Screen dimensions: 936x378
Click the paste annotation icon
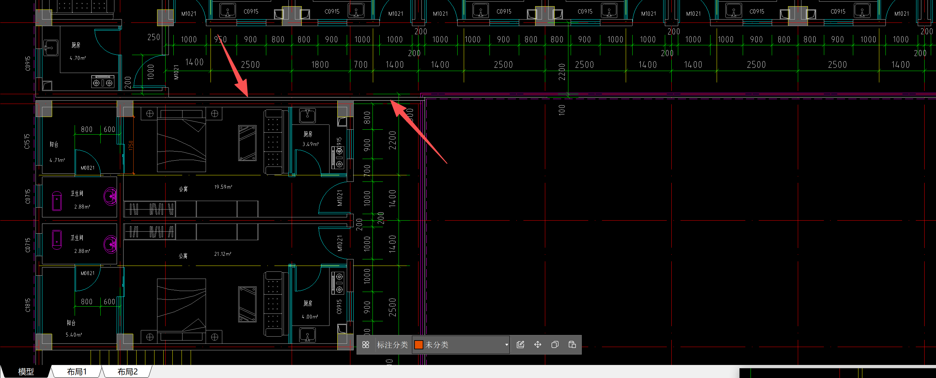click(572, 344)
